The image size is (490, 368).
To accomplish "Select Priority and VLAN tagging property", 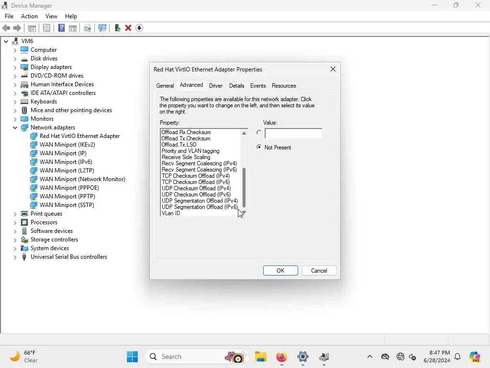I will click(190, 151).
